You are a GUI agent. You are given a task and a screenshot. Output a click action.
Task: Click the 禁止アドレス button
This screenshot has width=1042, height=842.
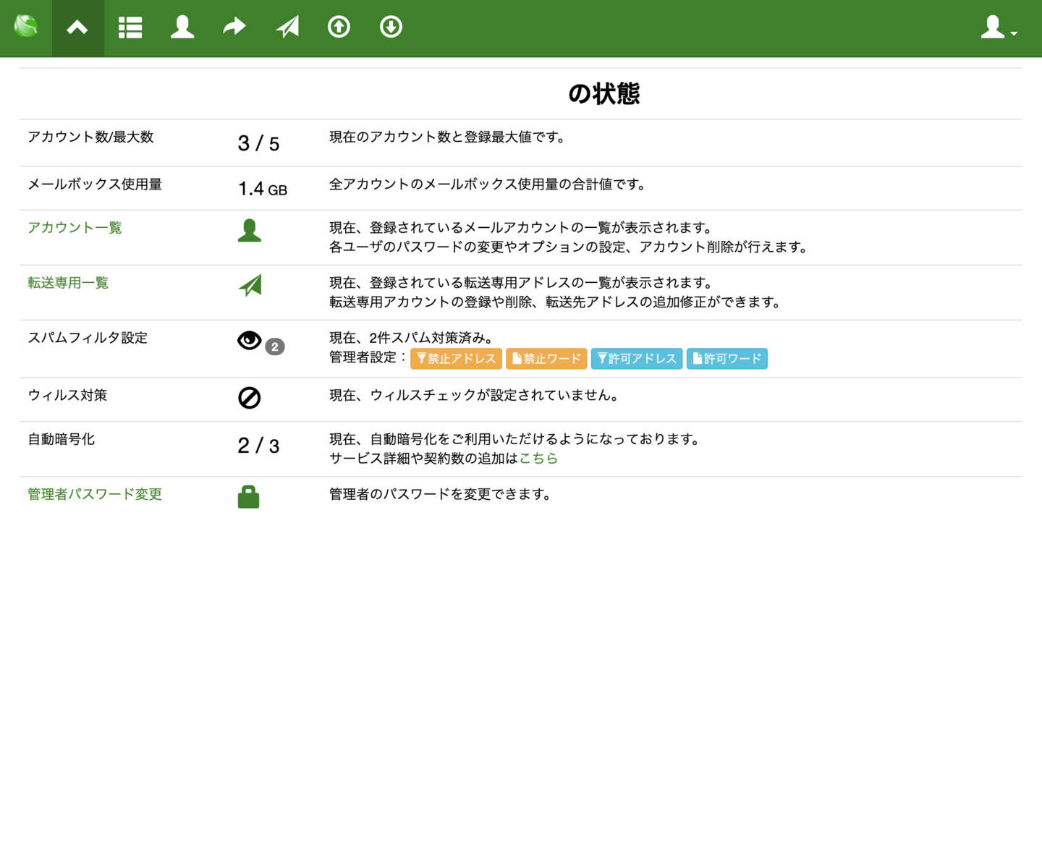(456, 359)
